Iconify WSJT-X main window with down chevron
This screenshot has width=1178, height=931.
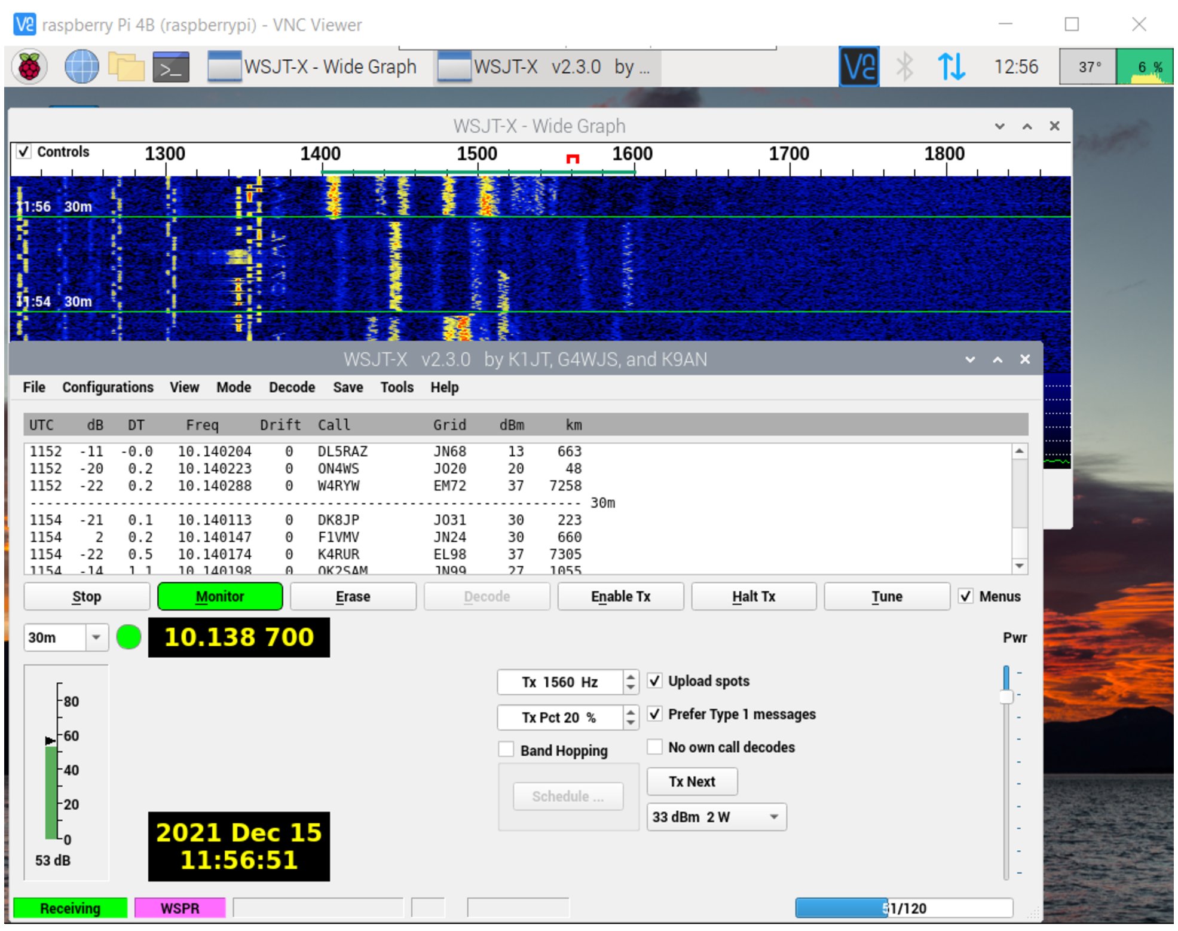(x=970, y=359)
